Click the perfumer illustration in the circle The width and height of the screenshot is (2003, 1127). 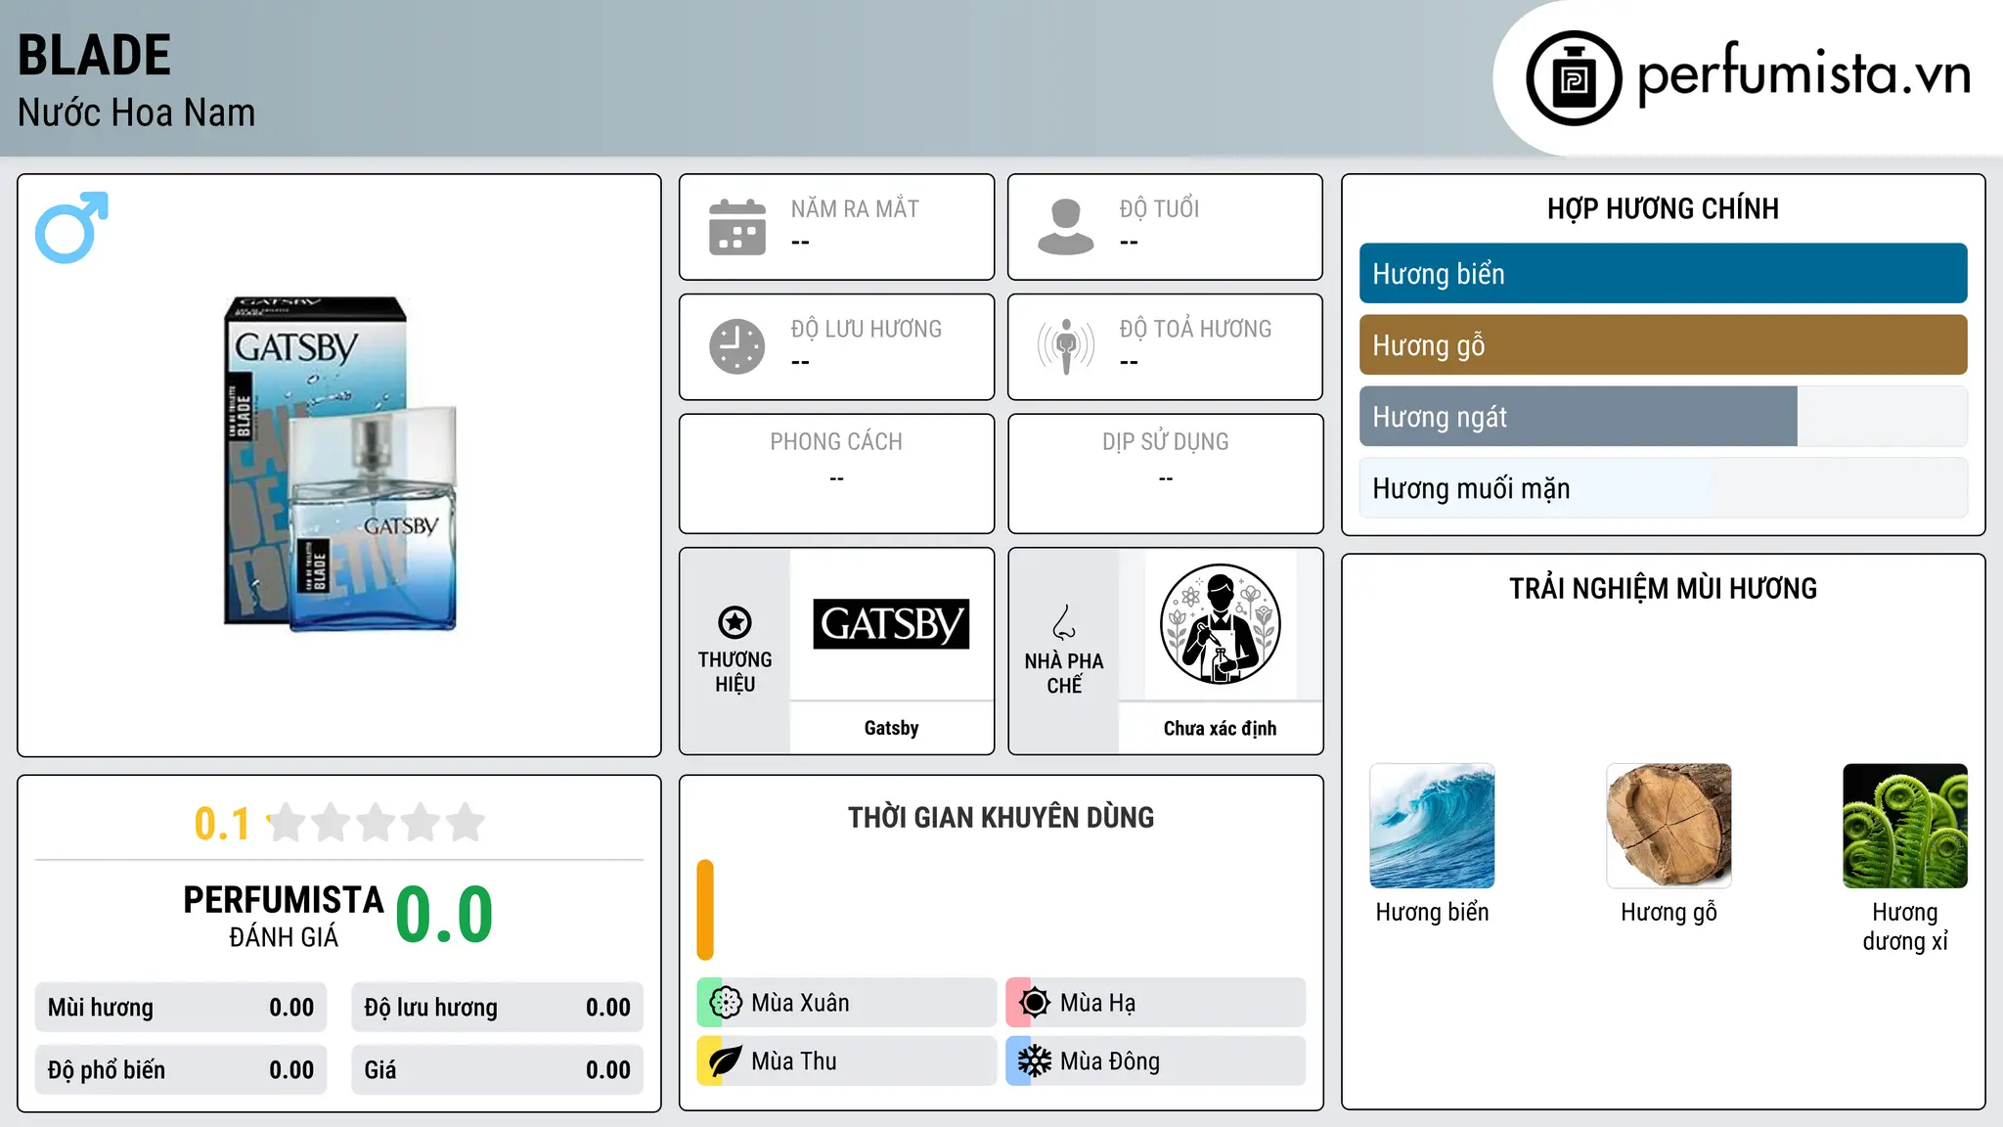click(1220, 624)
